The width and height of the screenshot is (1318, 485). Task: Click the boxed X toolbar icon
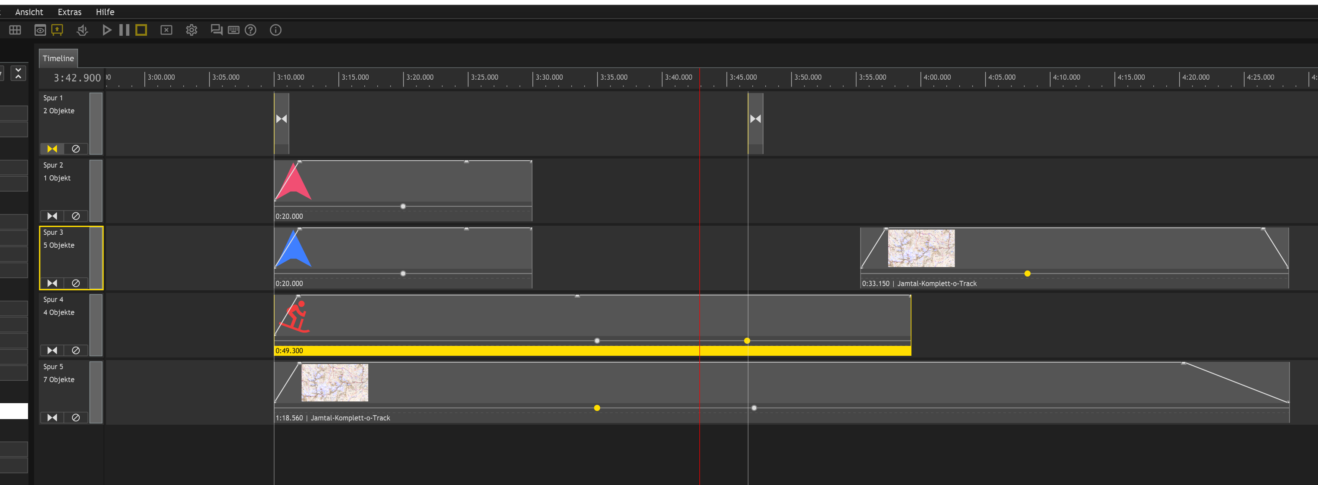(x=166, y=30)
